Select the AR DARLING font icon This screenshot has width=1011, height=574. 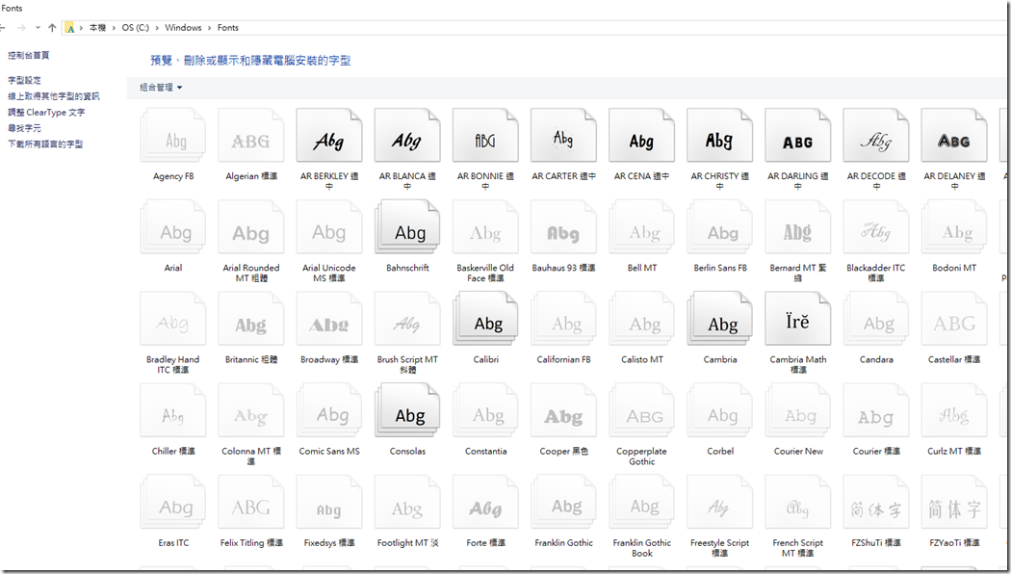click(798, 136)
